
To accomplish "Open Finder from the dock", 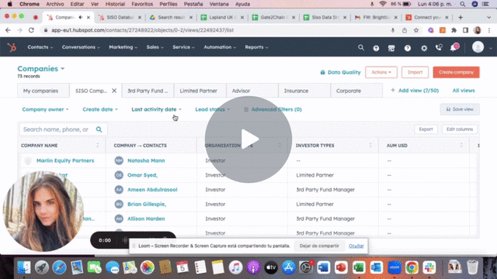I will 24,267.
